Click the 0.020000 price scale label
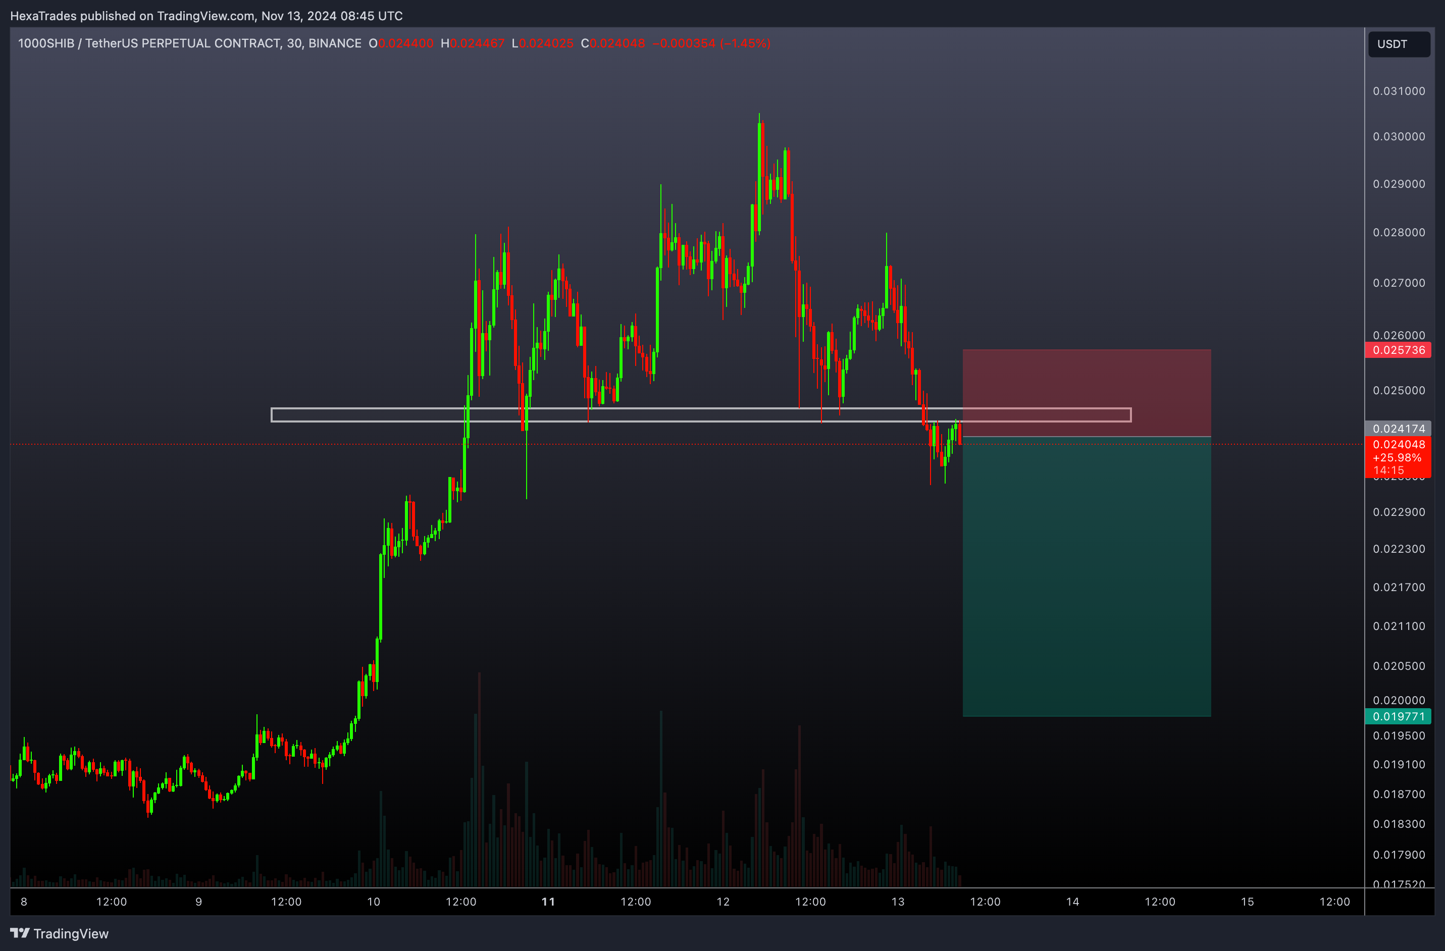 pyautogui.click(x=1399, y=700)
